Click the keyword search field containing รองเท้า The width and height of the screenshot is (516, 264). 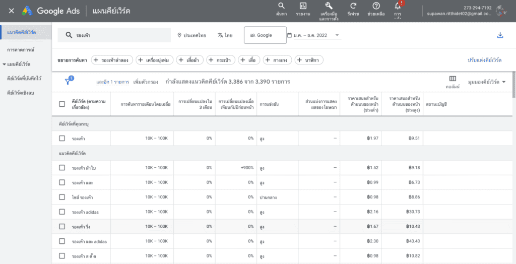114,35
